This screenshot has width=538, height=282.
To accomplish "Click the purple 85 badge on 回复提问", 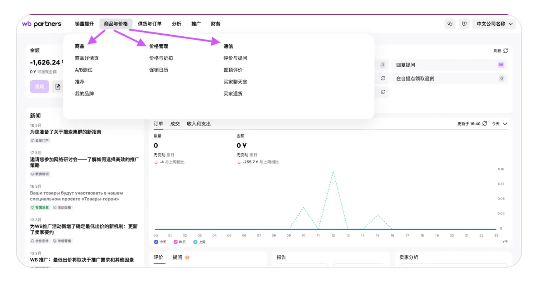I will coord(501,65).
